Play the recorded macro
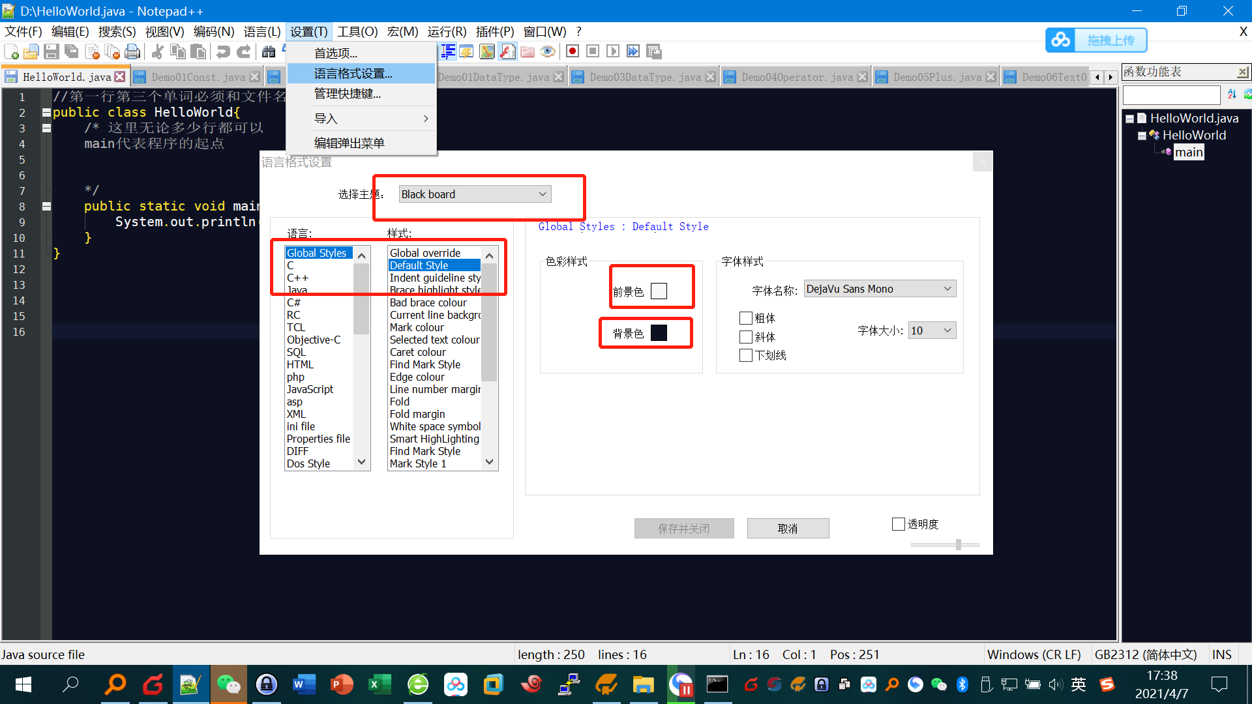1252x704 pixels. [613, 51]
